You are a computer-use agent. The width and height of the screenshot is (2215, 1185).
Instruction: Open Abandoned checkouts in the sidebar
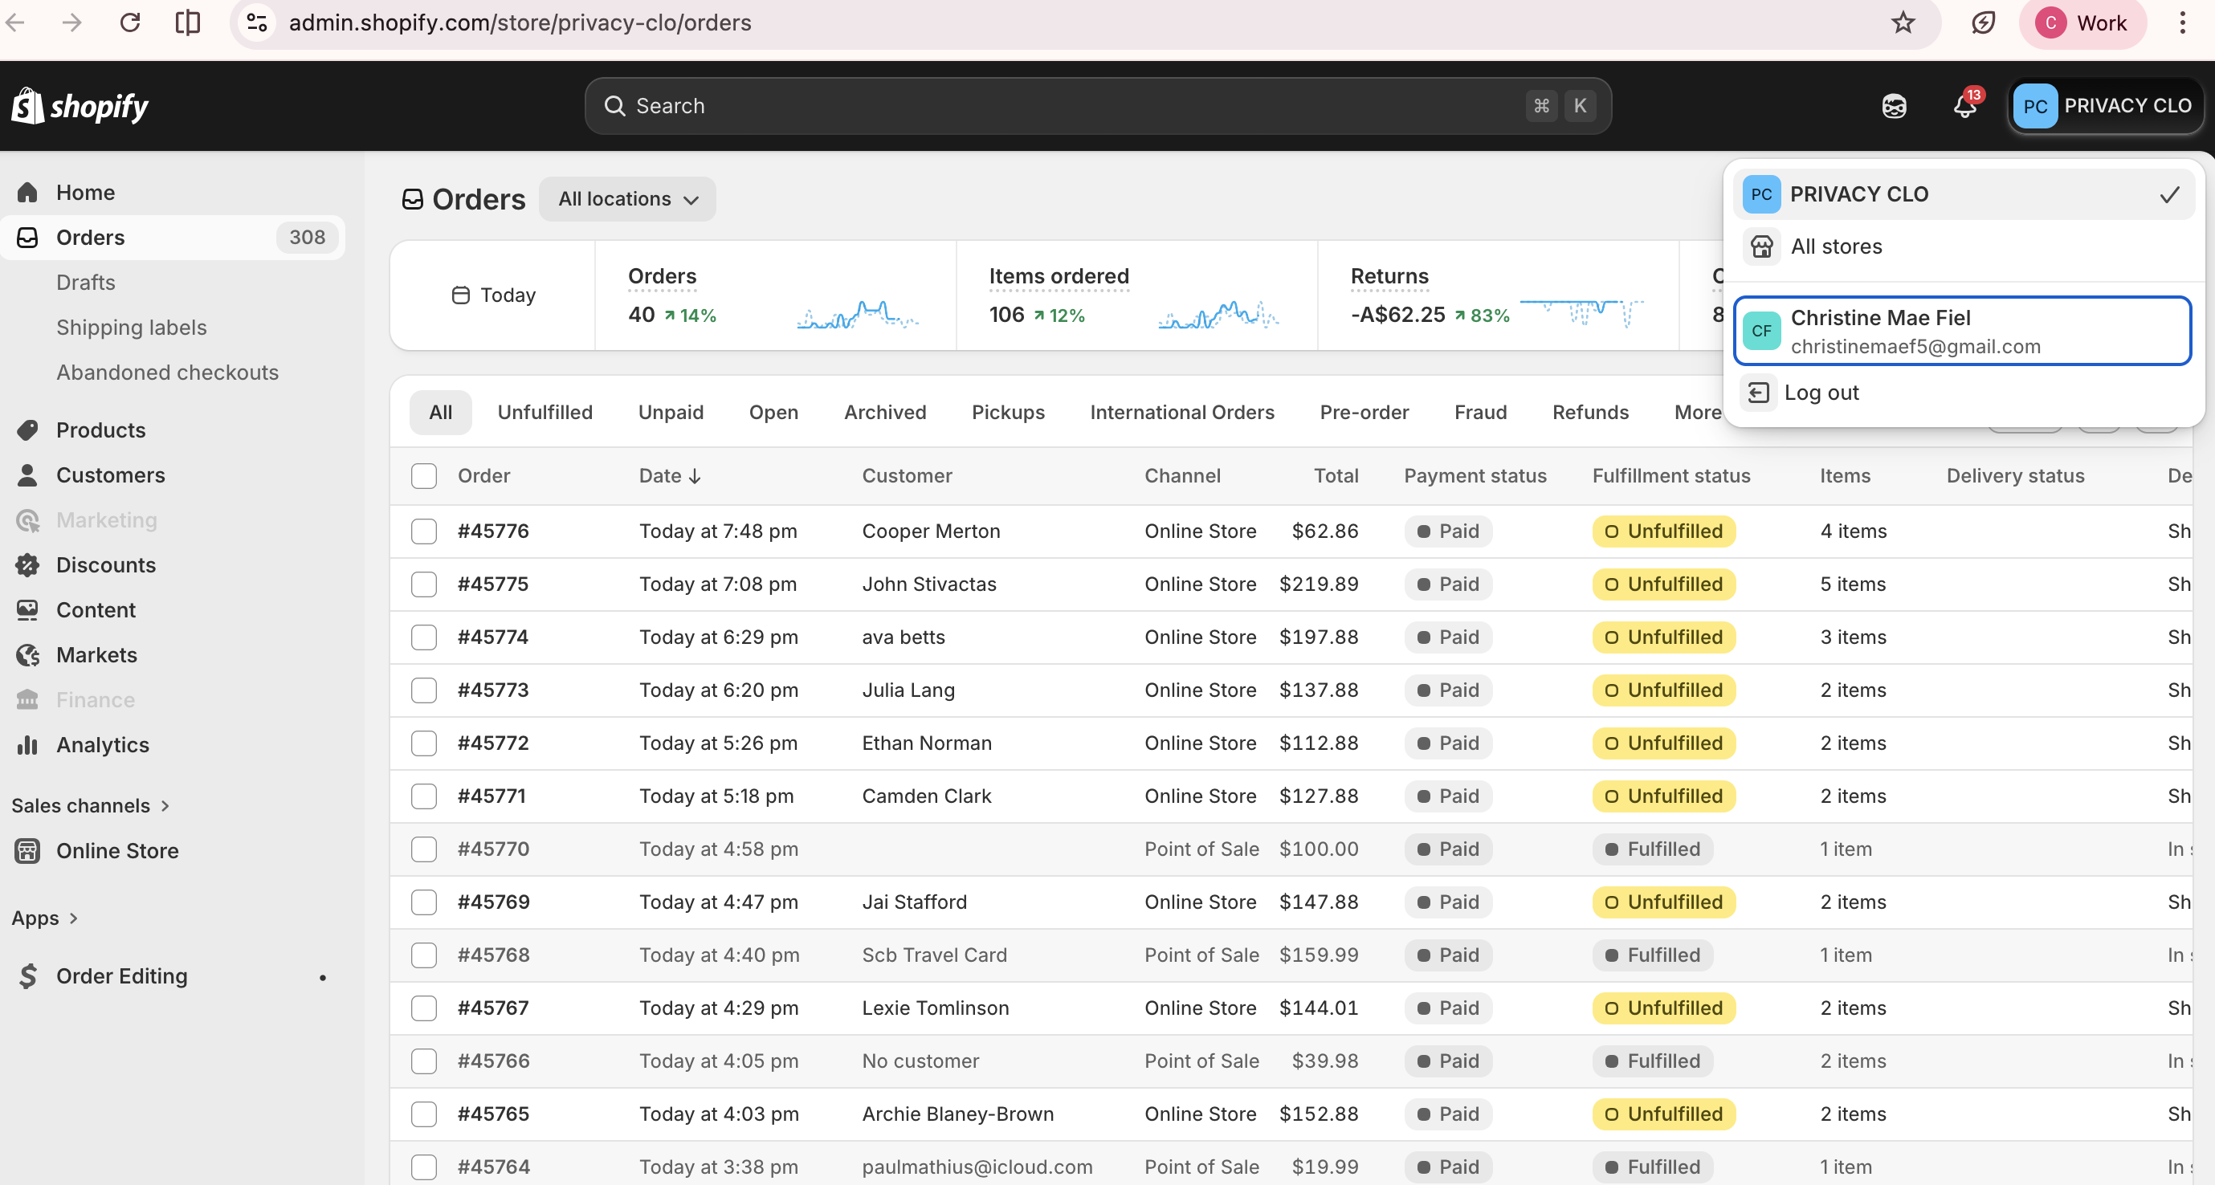pyautogui.click(x=168, y=372)
